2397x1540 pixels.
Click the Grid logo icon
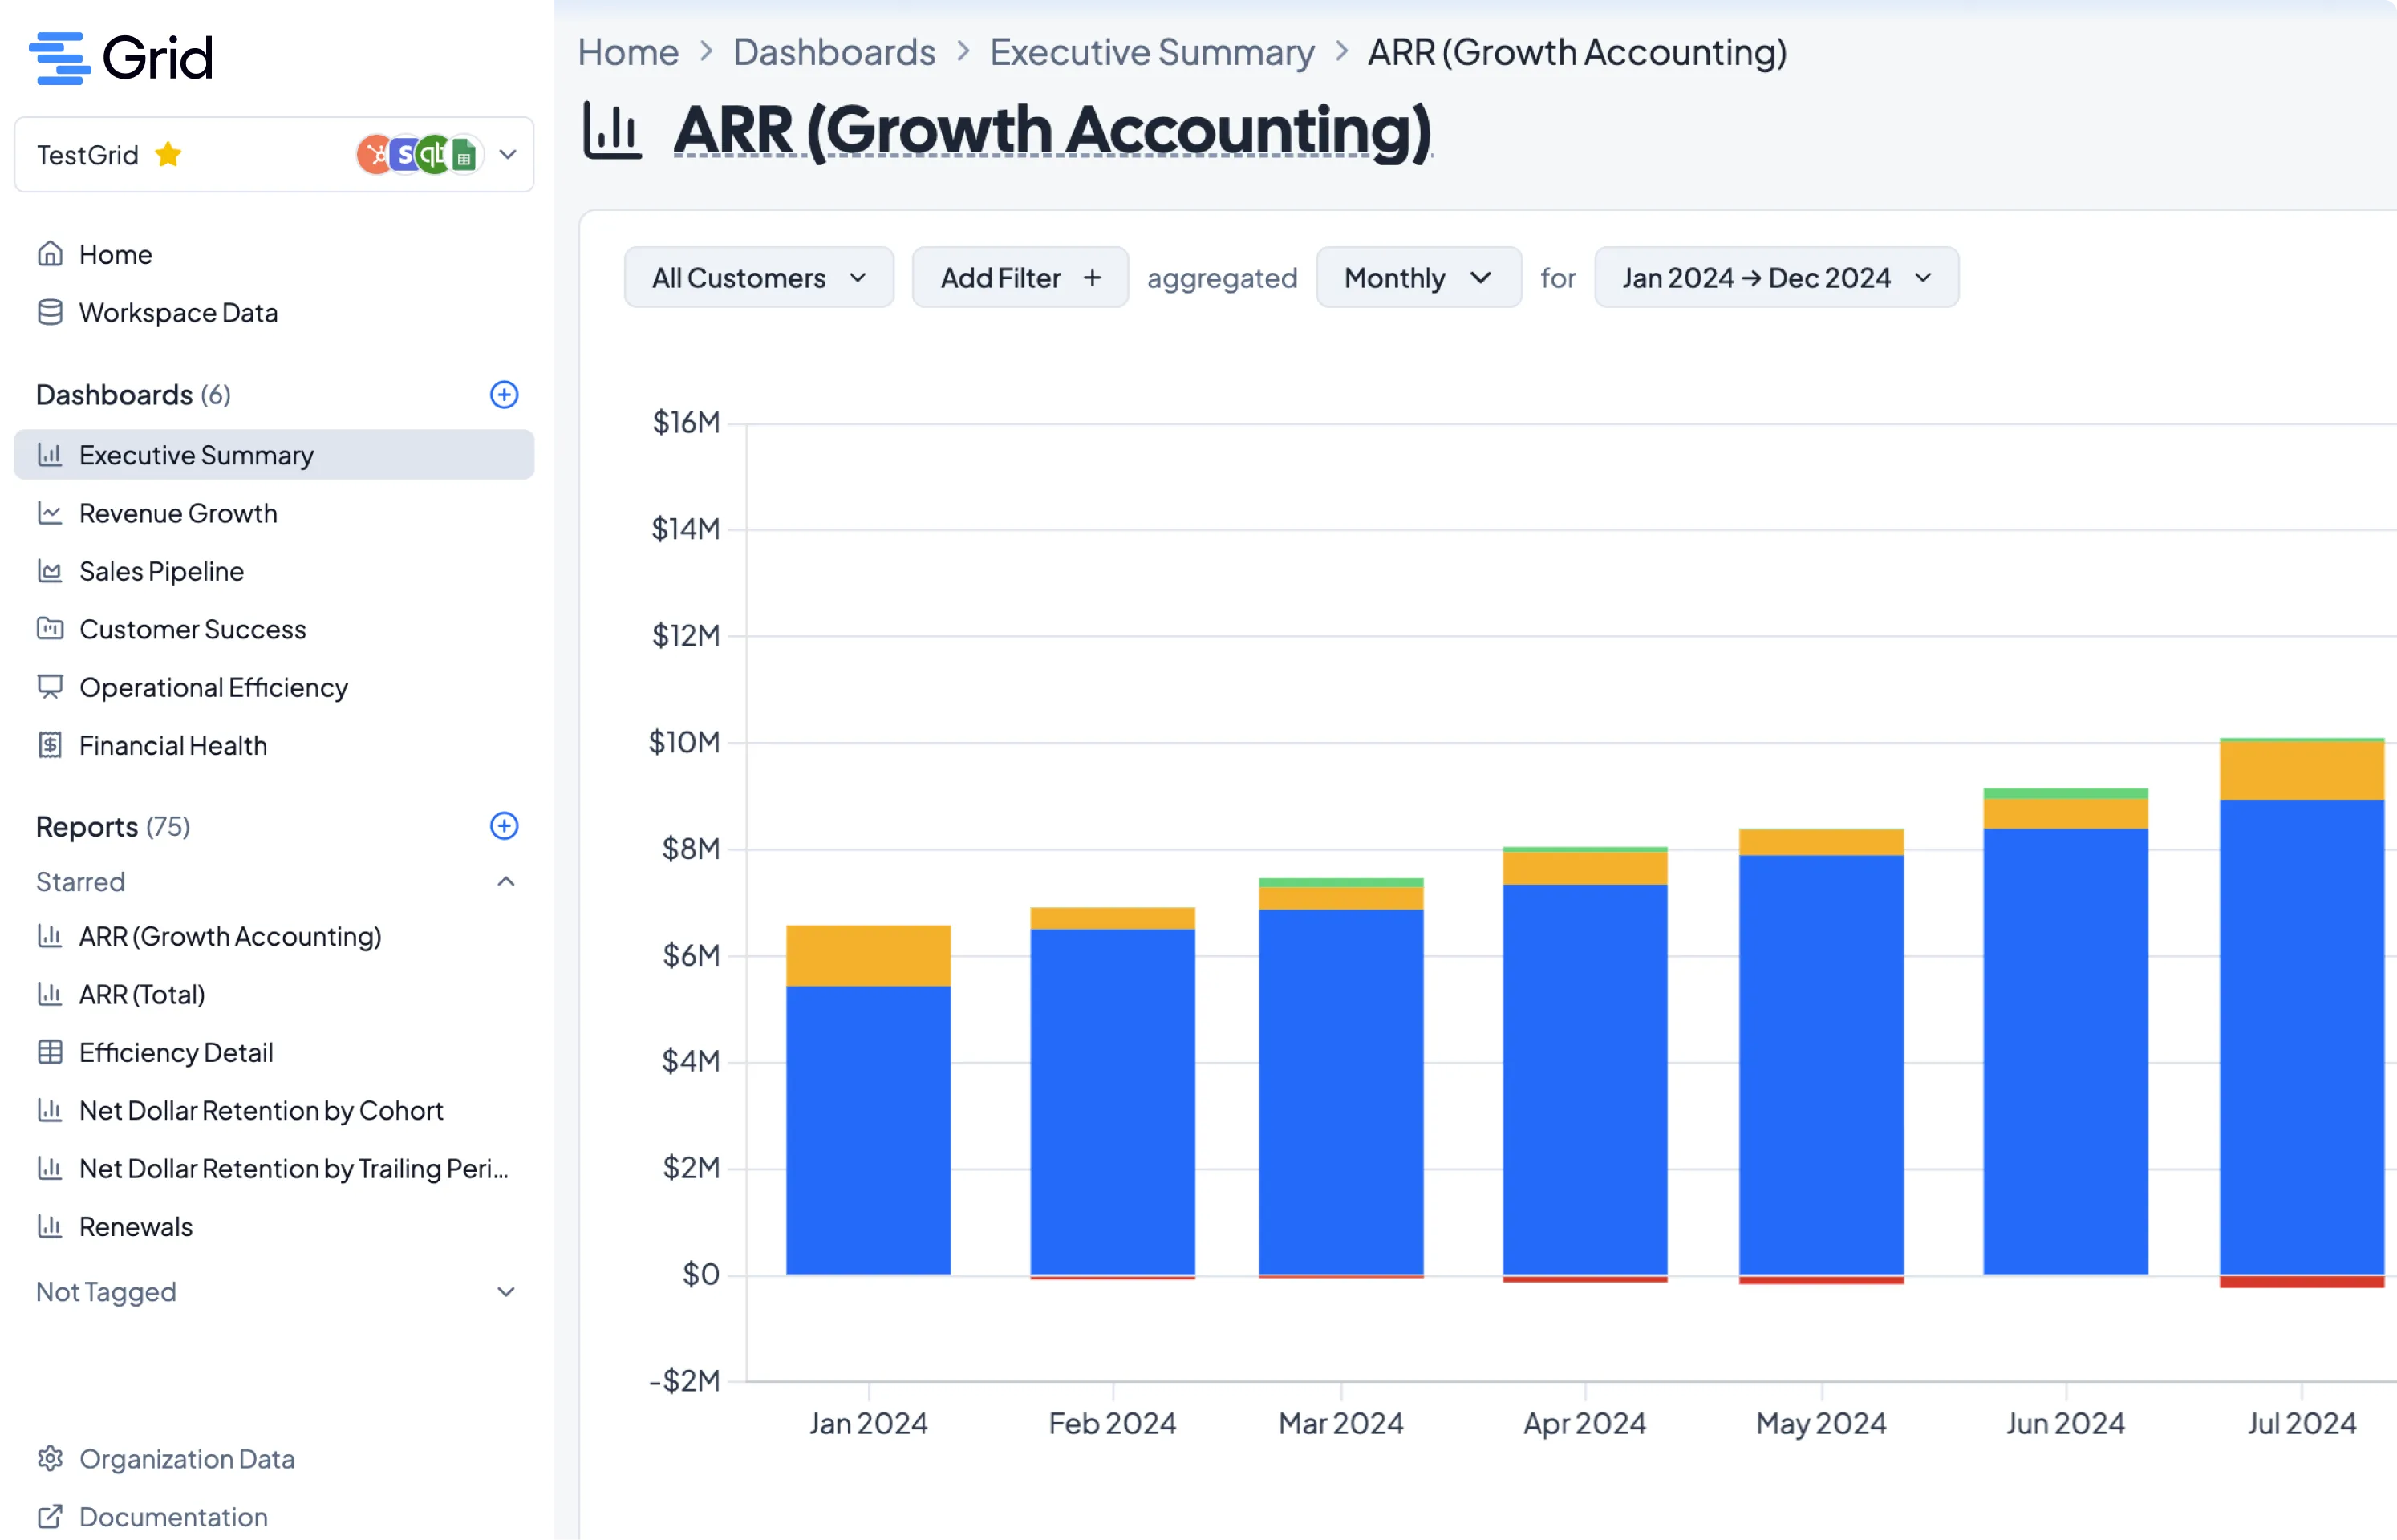coord(59,58)
